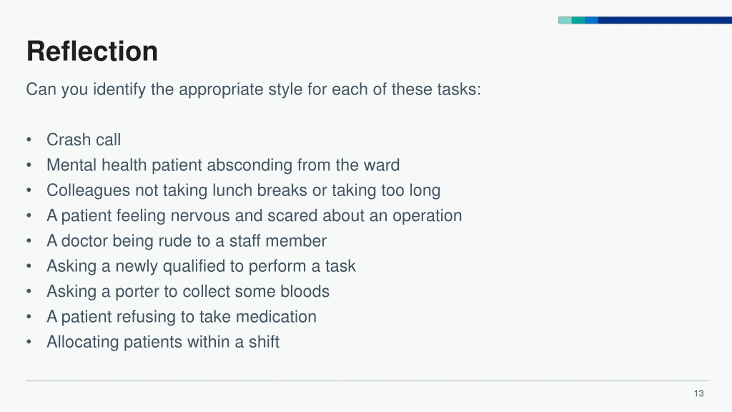Click the bullet dot before 'Crash call'

(x=29, y=140)
